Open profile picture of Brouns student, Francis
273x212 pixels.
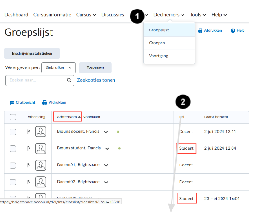click(x=41, y=148)
